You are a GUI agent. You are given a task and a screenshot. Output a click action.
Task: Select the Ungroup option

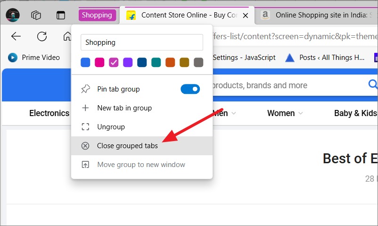click(142, 127)
